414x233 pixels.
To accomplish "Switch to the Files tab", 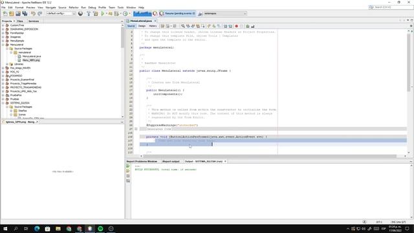I will pyautogui.click(x=20, y=21).
